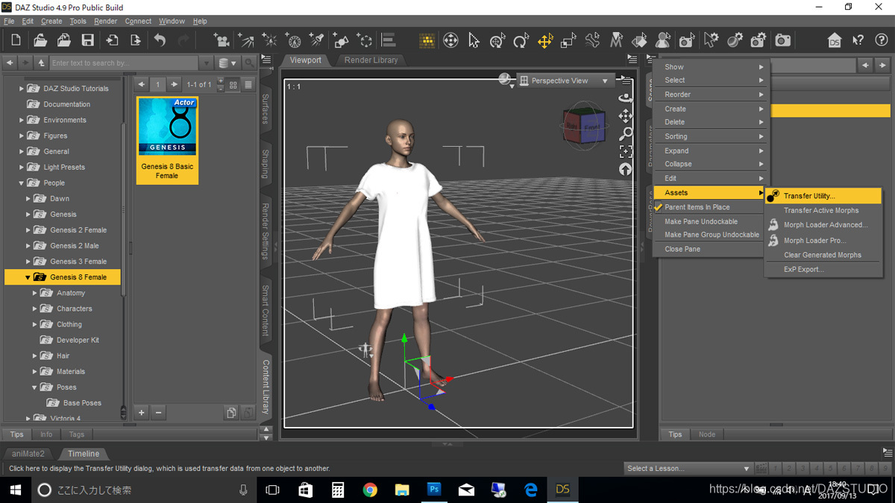Click the viewport Orbit camera control

pos(626,98)
